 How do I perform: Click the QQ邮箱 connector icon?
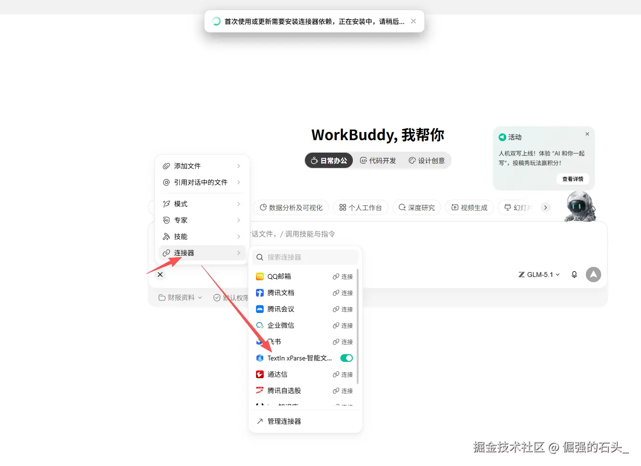pyautogui.click(x=260, y=276)
